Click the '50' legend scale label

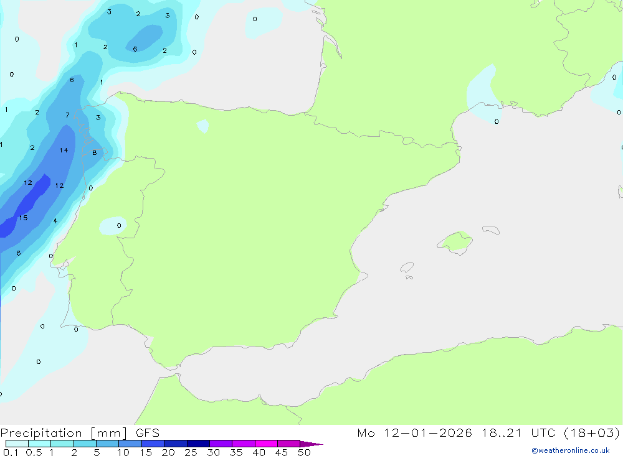pos(305,452)
